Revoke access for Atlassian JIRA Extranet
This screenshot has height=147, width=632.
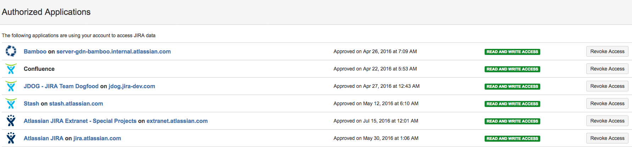pos(607,121)
